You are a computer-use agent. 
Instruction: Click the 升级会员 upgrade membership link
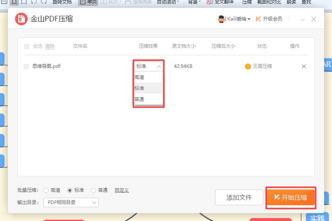[x=269, y=19]
